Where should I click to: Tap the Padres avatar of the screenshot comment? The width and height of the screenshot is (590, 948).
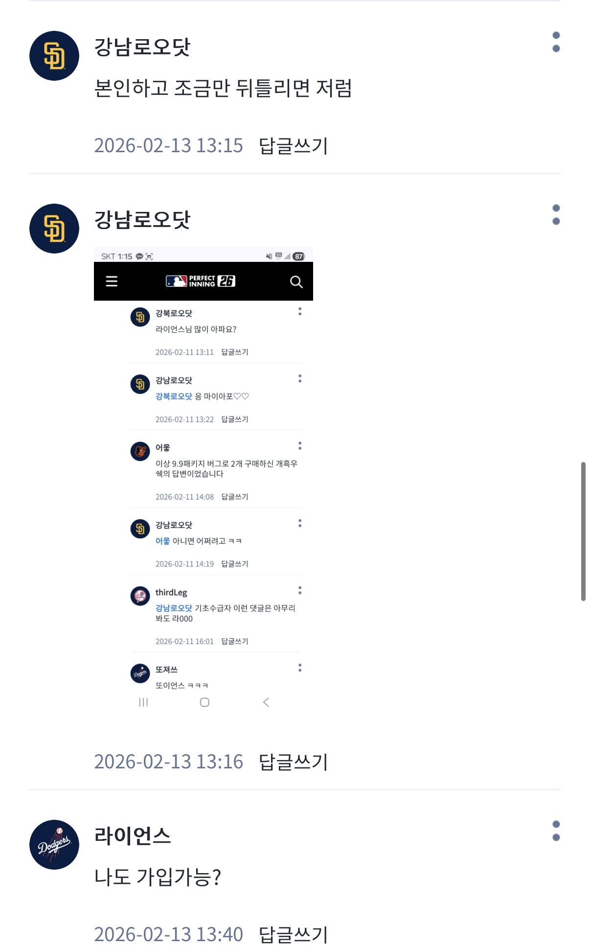tap(54, 229)
